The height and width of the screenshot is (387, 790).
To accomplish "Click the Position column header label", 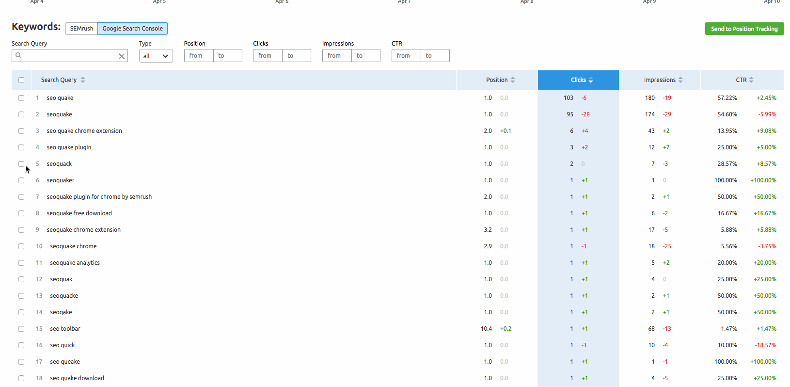I will click(x=497, y=80).
